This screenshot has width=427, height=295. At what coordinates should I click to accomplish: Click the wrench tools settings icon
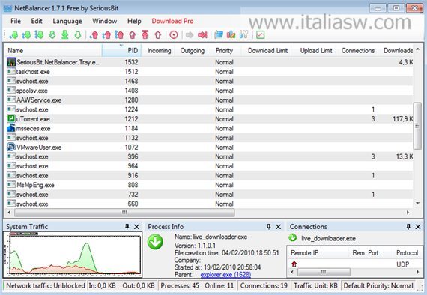(243, 35)
